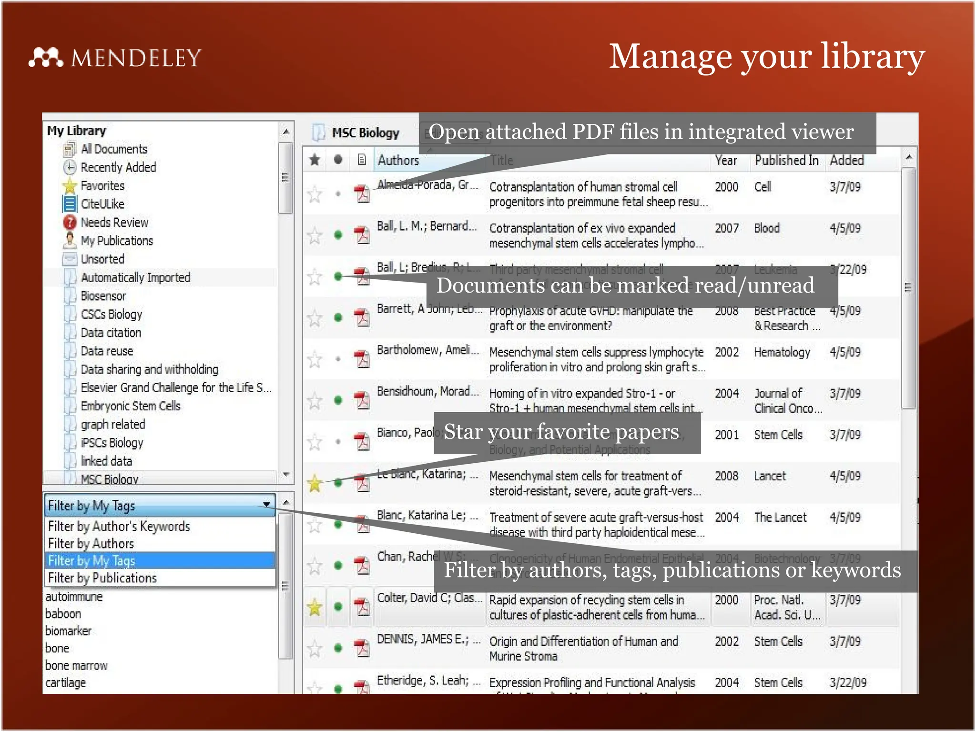Unstar the Colter, David C paper
976x732 pixels.
(315, 607)
